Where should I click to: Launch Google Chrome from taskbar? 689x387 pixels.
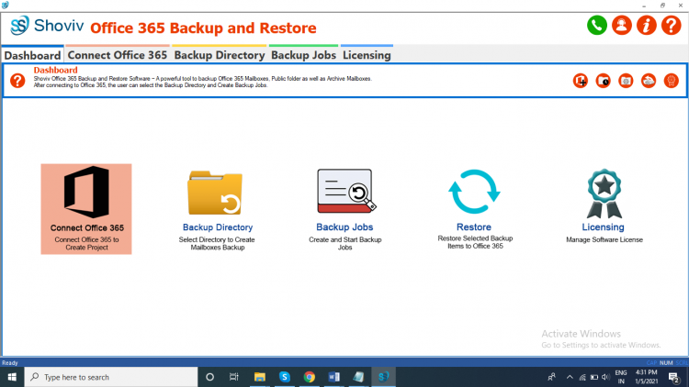(x=310, y=377)
